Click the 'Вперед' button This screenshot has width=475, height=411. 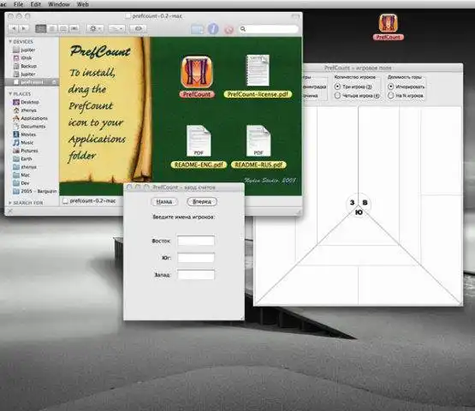point(202,201)
